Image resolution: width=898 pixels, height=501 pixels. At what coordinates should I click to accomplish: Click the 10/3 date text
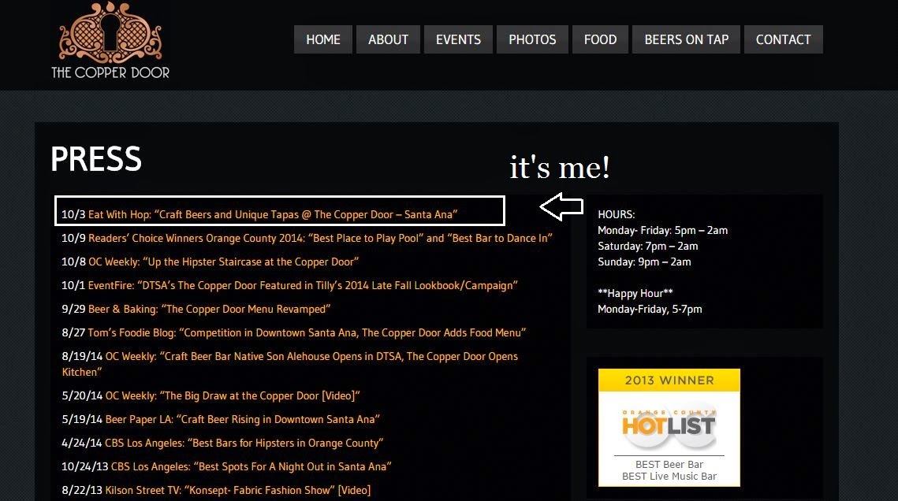pyautogui.click(x=73, y=214)
